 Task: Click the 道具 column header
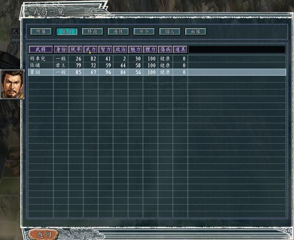[x=180, y=49]
